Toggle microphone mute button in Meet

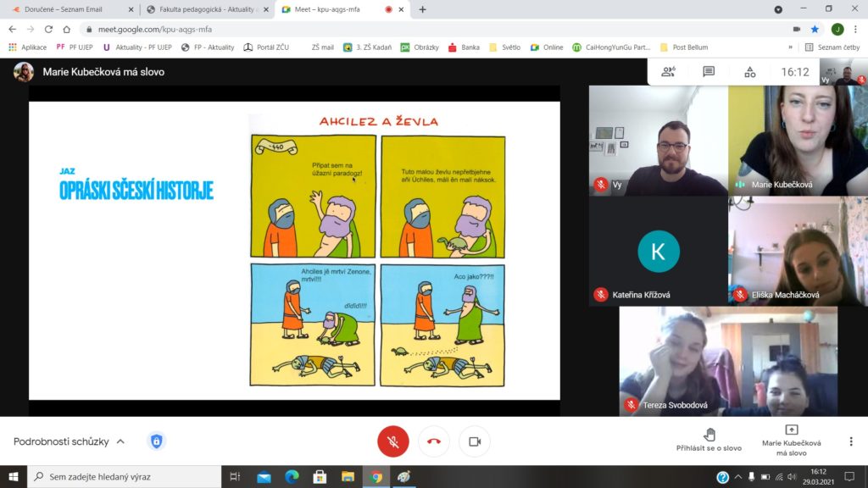[393, 441]
